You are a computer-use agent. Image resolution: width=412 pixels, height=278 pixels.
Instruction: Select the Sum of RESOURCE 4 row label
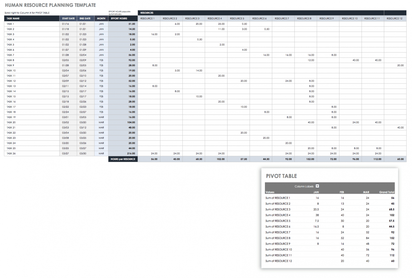point(278,215)
